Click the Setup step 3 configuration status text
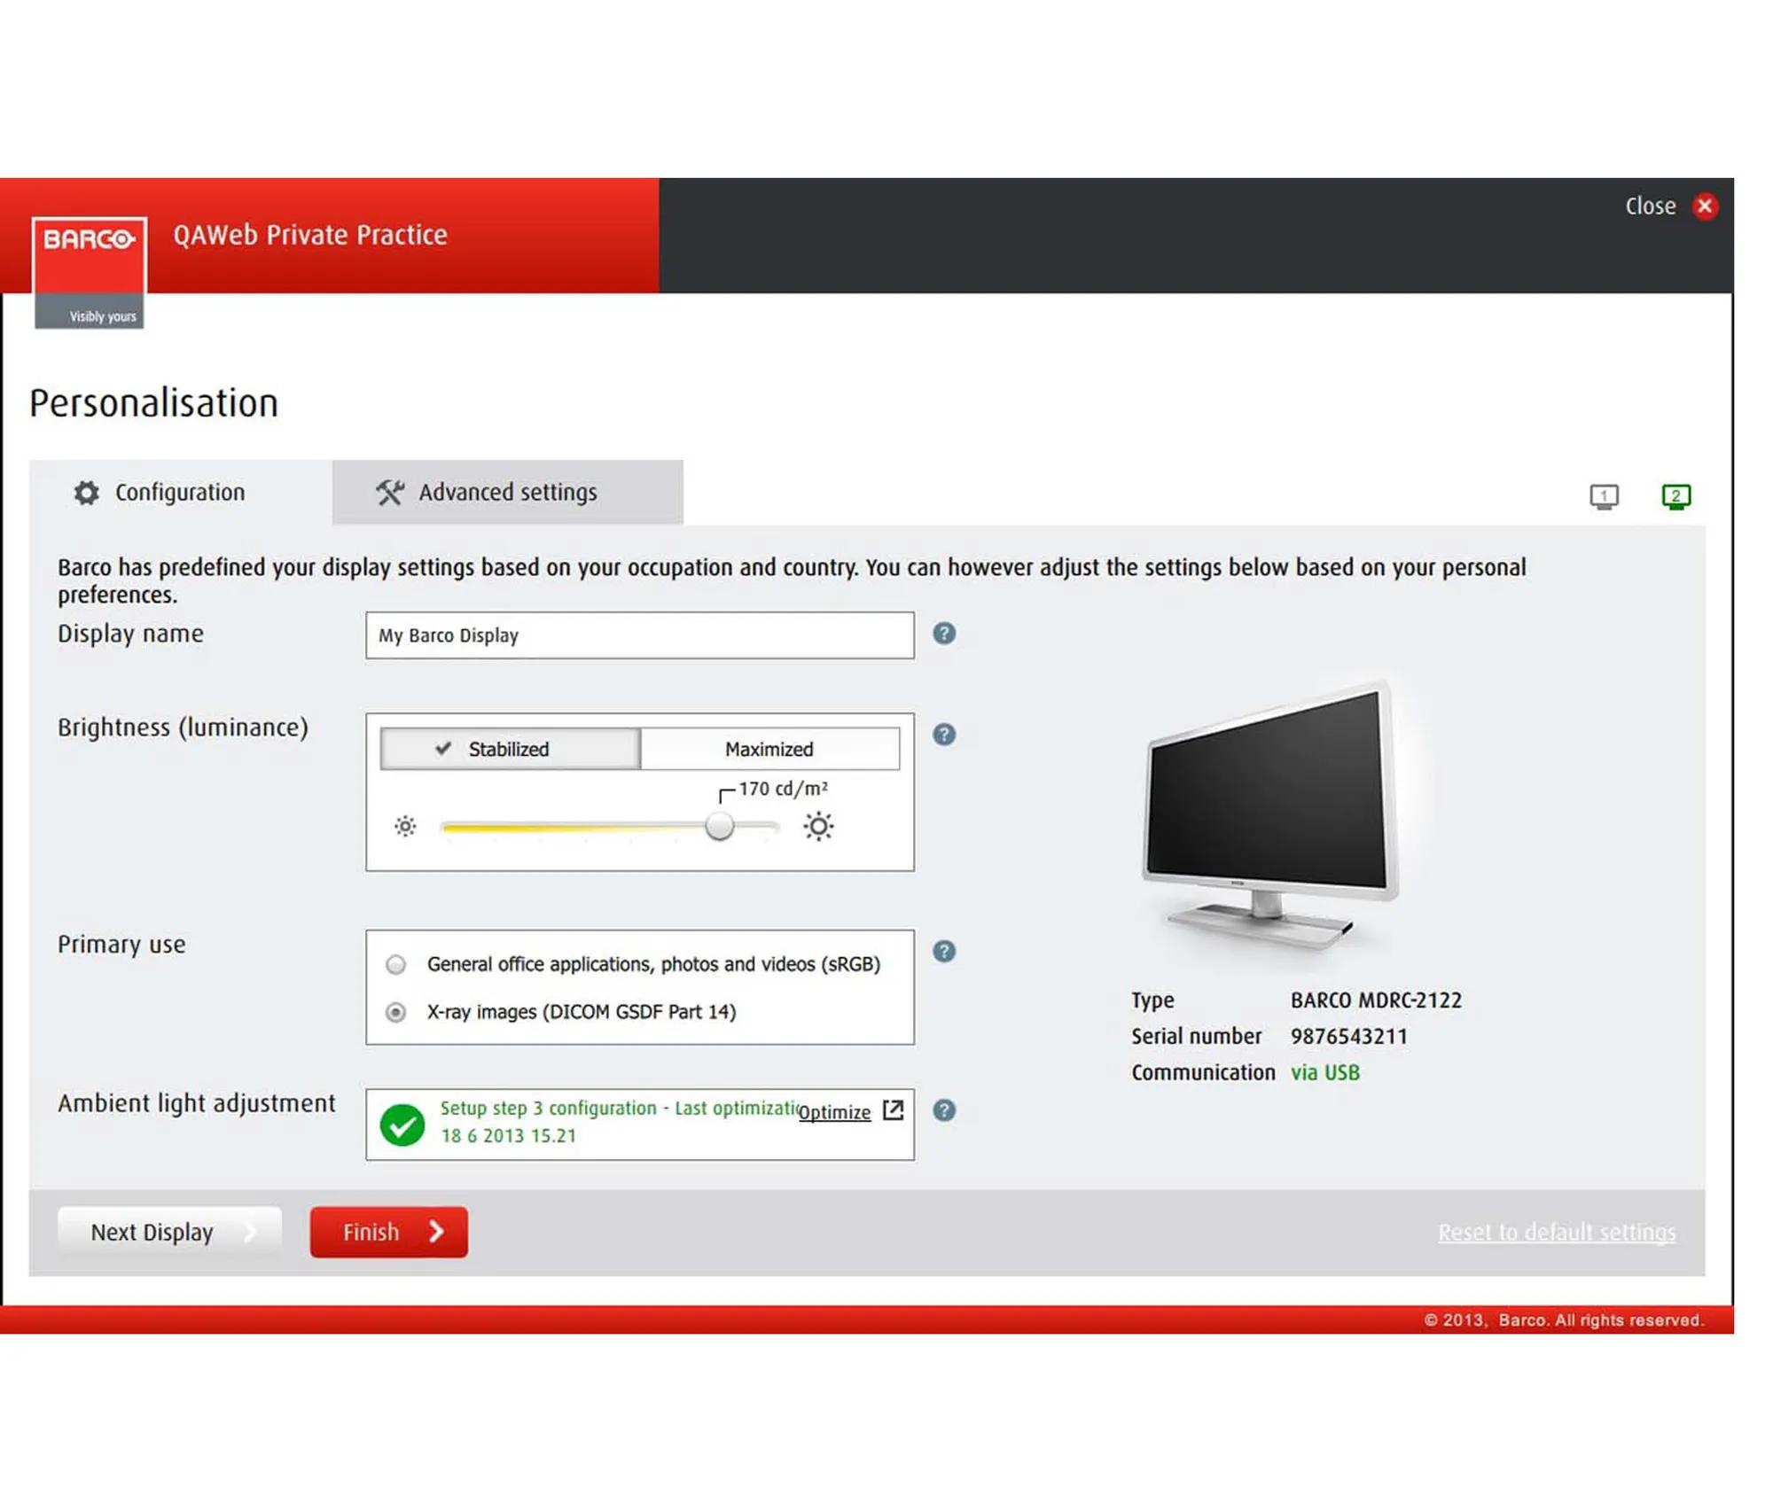The width and height of the screenshot is (1773, 1510). tap(618, 1122)
